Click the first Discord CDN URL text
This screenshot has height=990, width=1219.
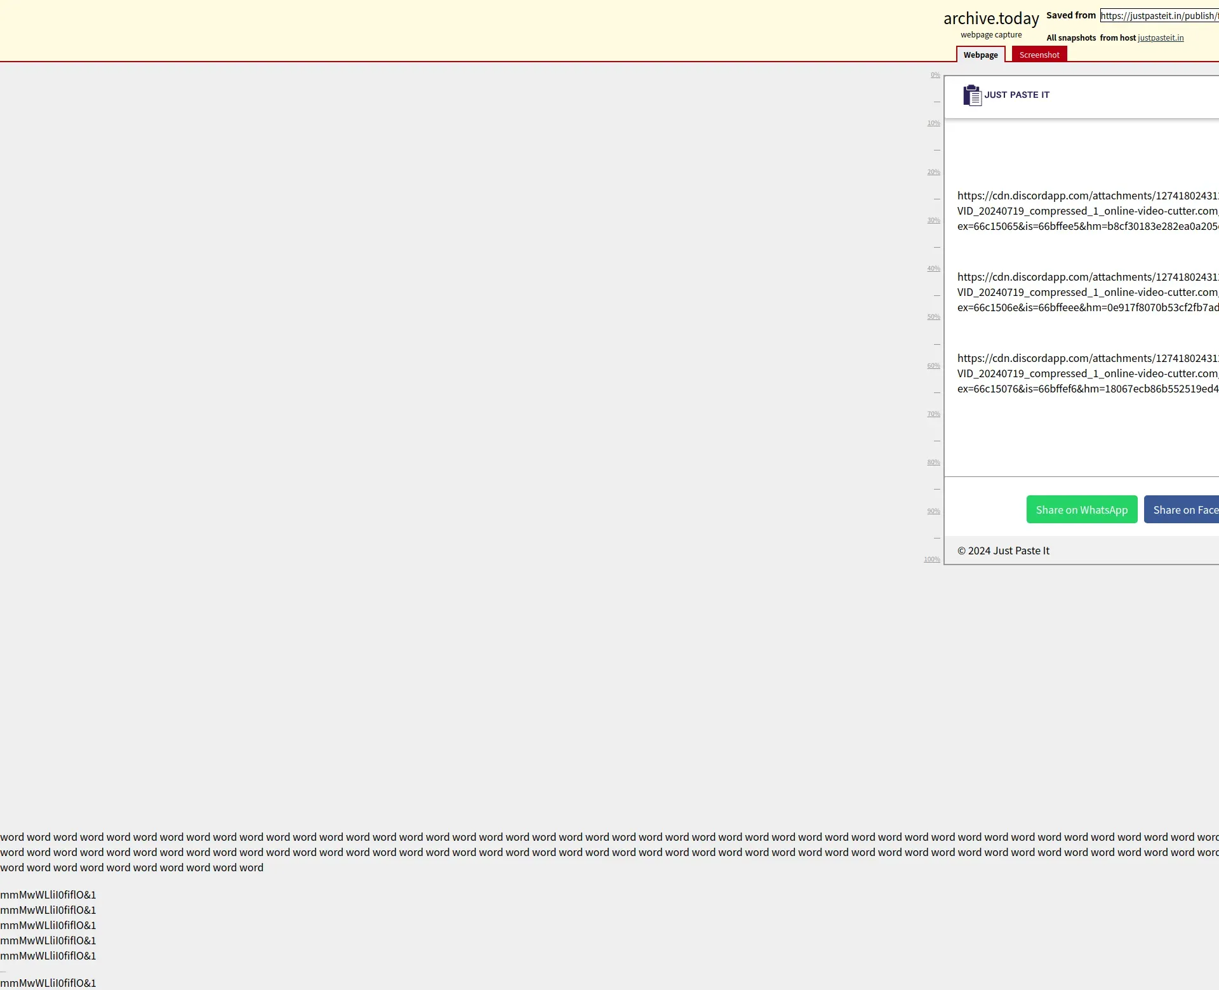pyautogui.click(x=1087, y=211)
